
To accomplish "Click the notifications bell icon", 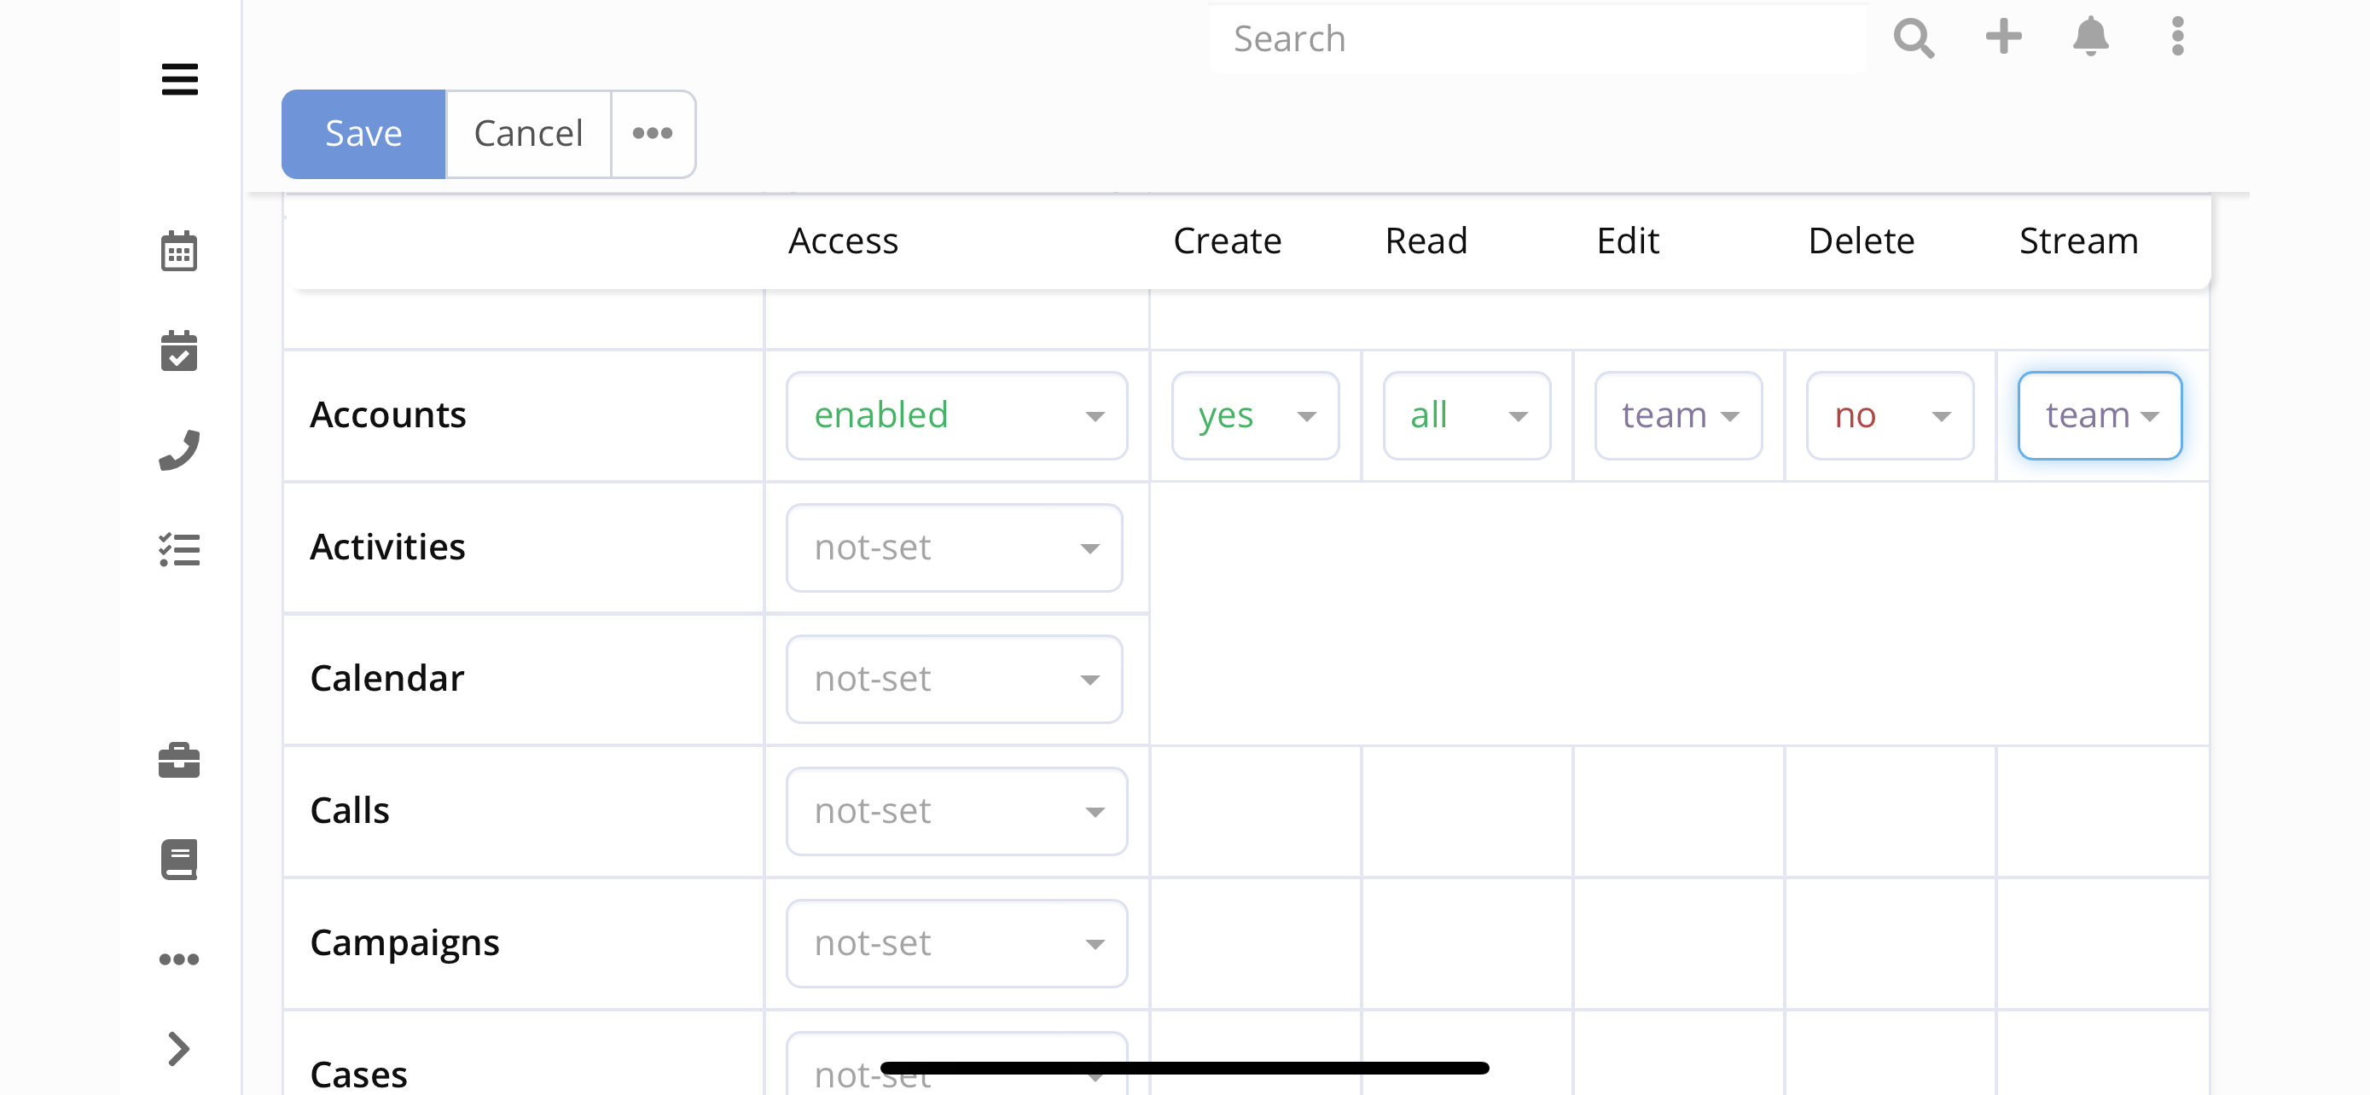I will point(2089,37).
